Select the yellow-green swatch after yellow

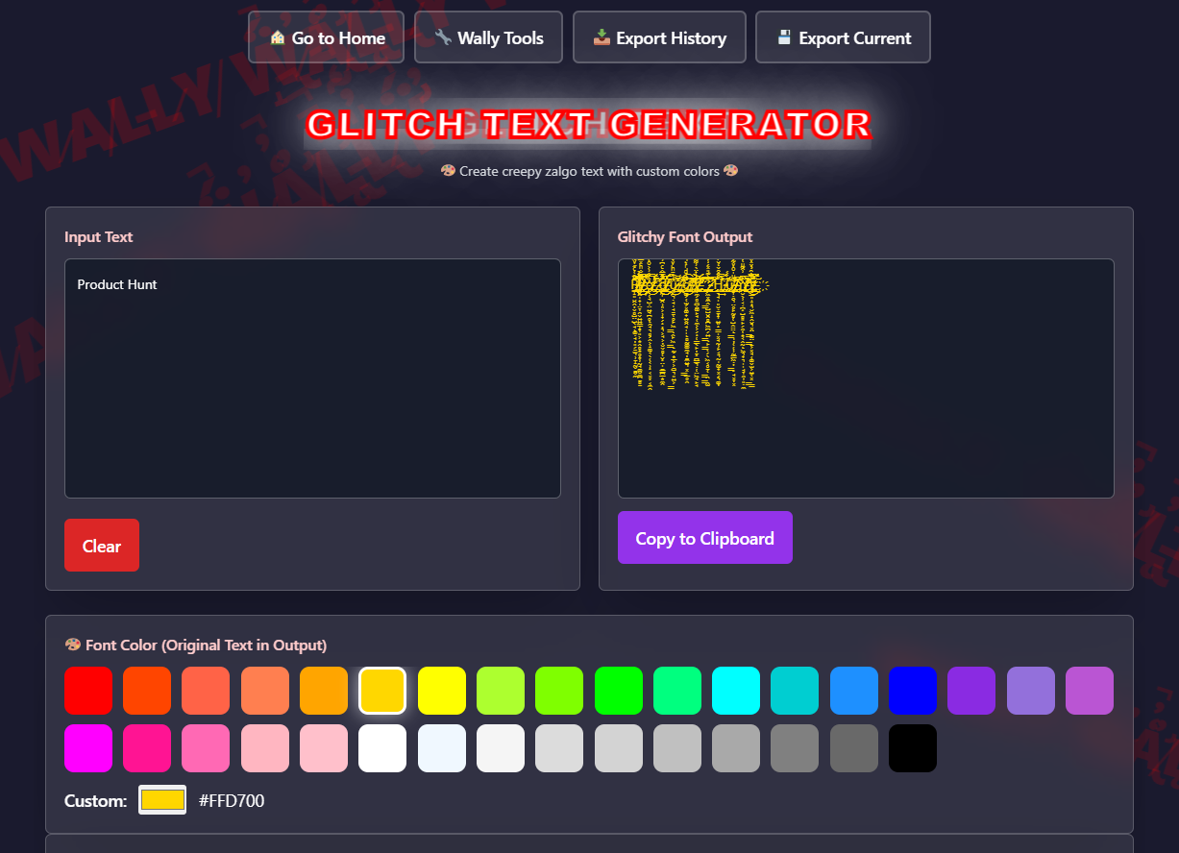[501, 691]
